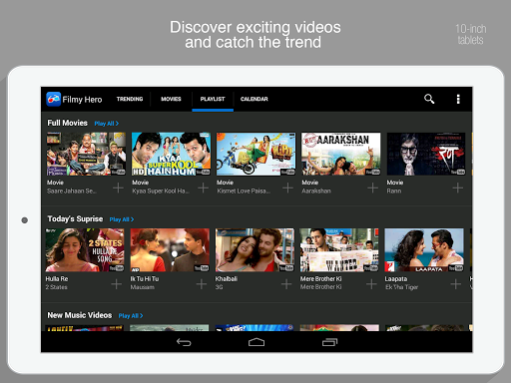Play All in Full Movies section
511x383 pixels.
[107, 124]
